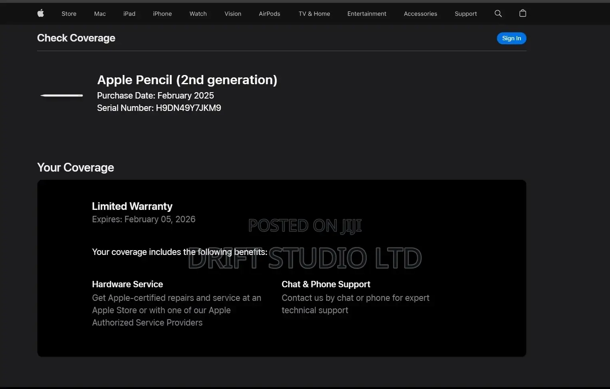
Task: Click 'Contact us by chat or phone' description
Action: 356,304
